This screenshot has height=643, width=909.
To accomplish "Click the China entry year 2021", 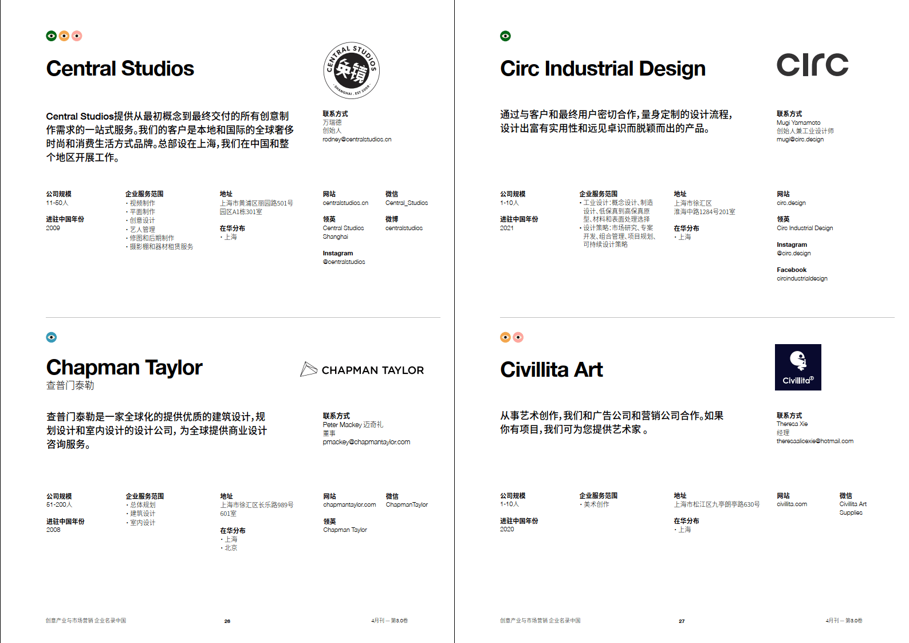I will click(x=507, y=228).
